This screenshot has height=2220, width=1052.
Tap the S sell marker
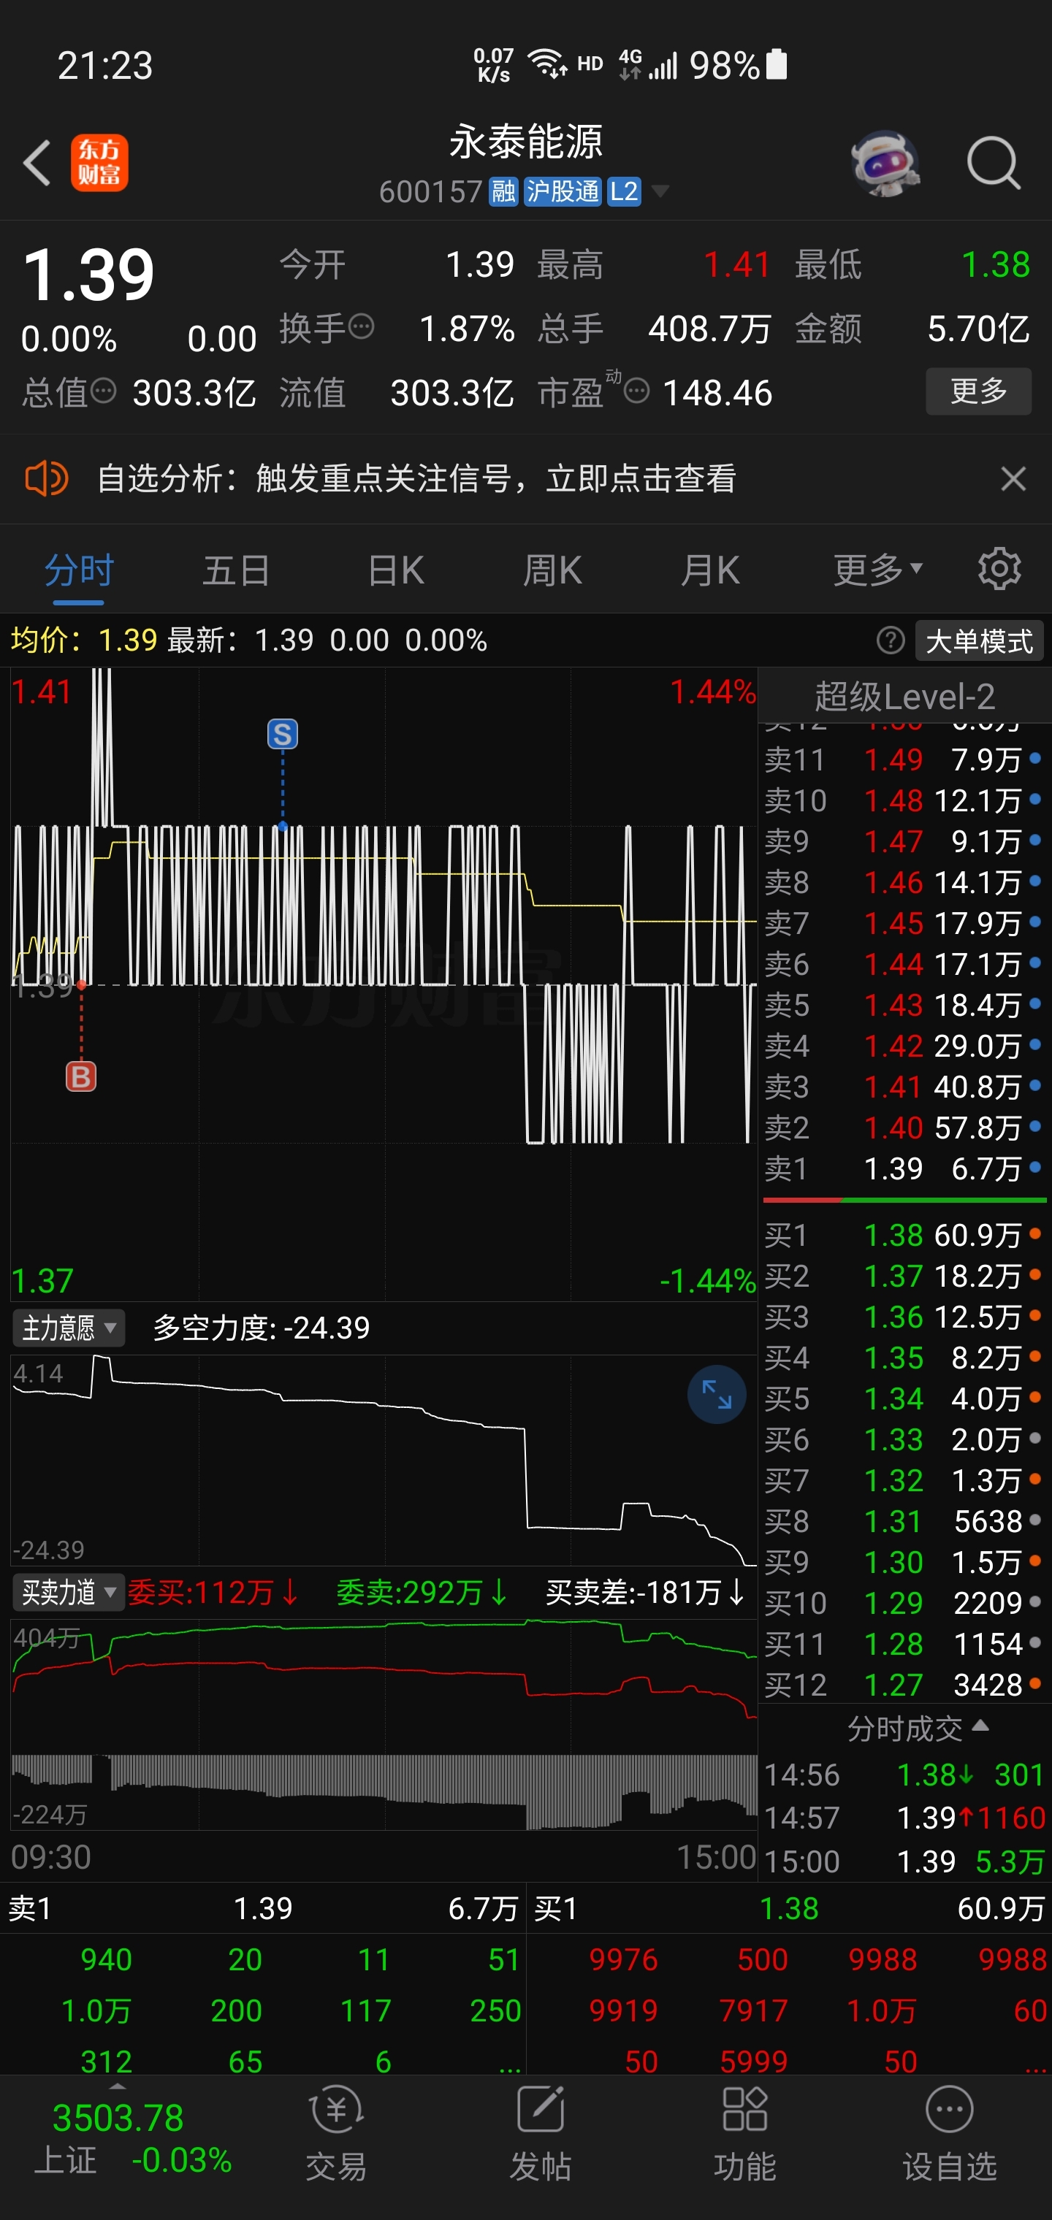click(x=282, y=734)
